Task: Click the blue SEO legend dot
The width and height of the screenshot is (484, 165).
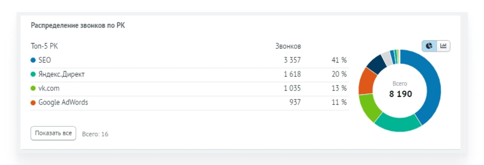Action: click(33, 61)
